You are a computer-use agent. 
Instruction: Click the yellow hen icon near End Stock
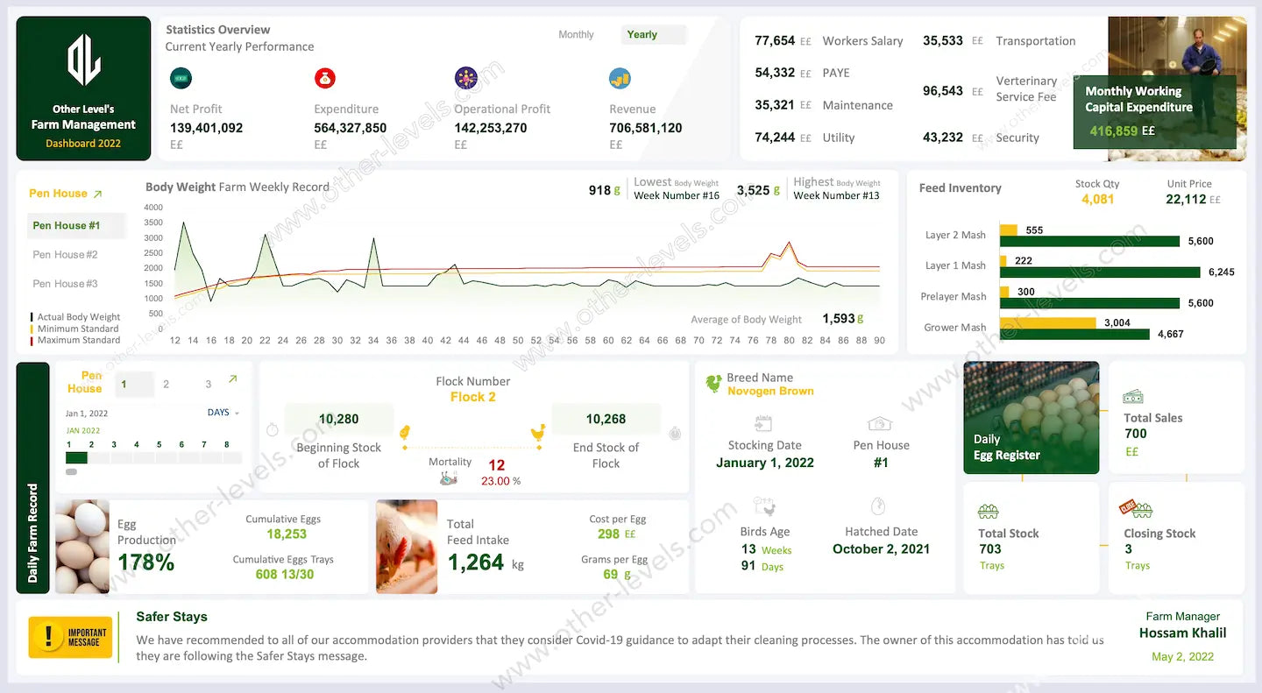(538, 433)
